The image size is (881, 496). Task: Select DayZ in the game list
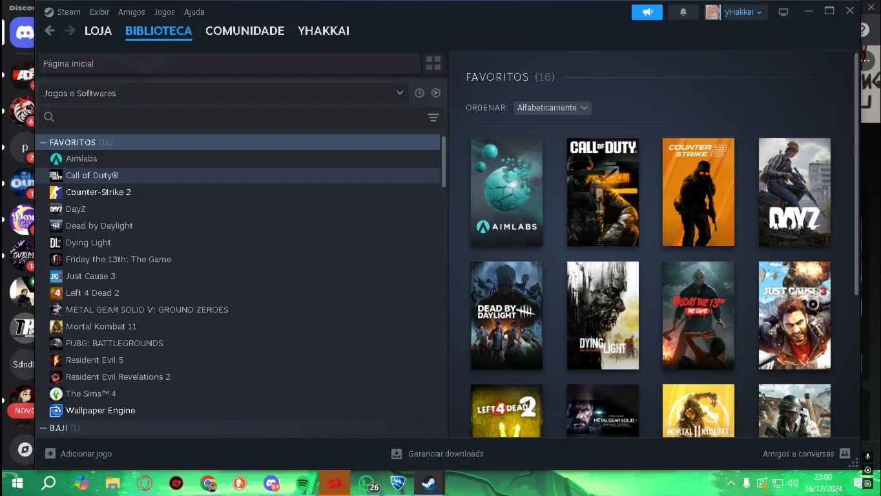coord(238,209)
